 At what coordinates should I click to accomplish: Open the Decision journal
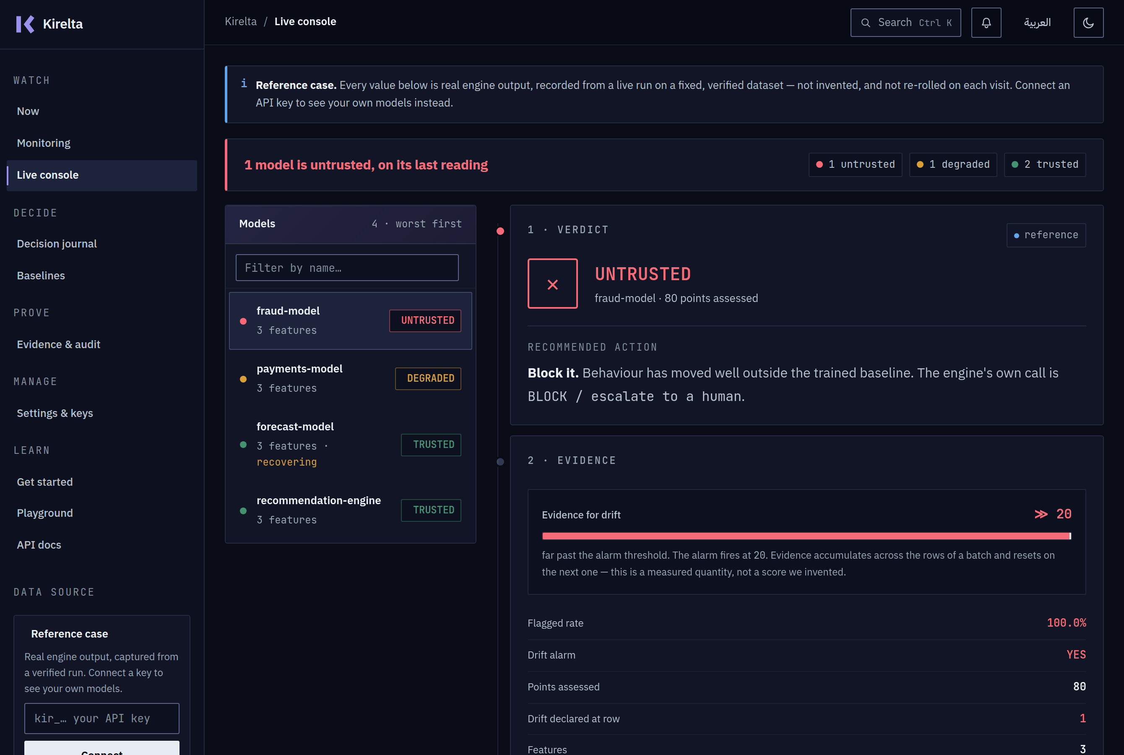[x=101, y=244]
